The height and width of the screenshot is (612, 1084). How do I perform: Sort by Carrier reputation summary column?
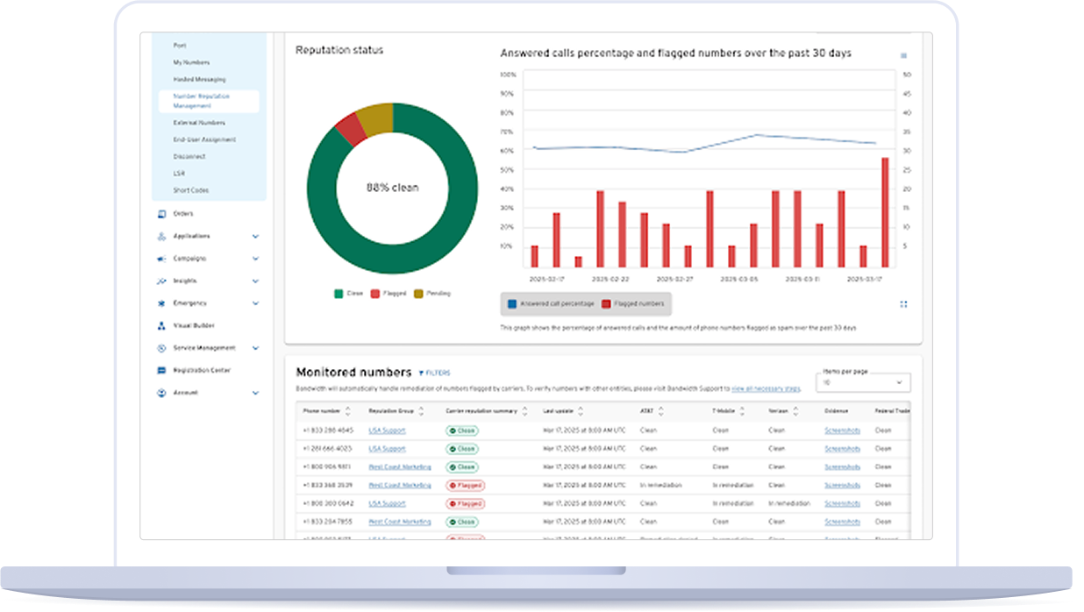524,410
